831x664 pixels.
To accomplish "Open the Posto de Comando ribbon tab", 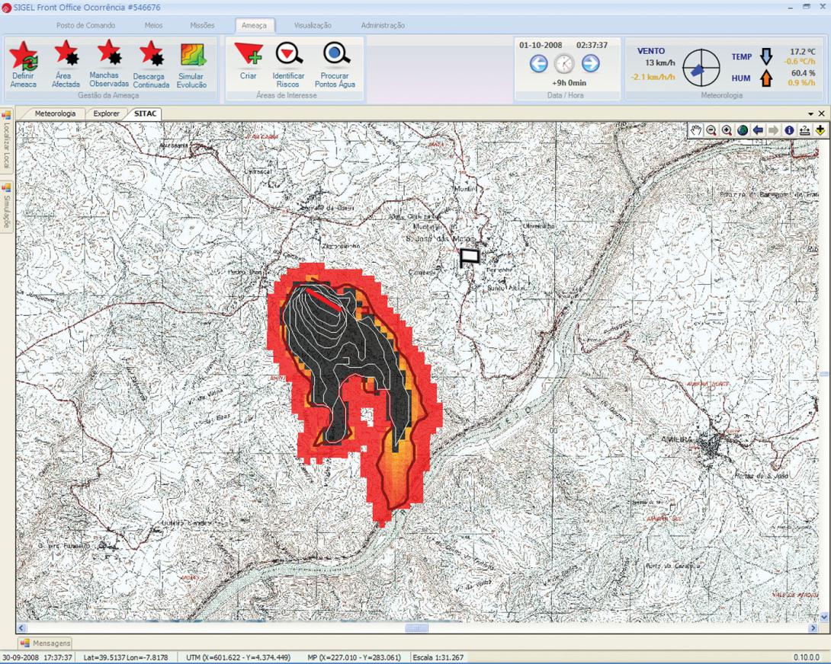I will (x=86, y=25).
